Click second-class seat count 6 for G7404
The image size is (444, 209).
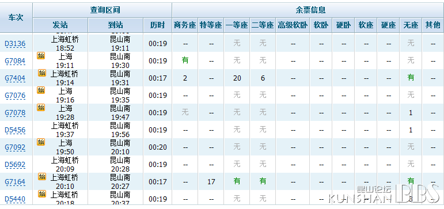click(x=263, y=78)
